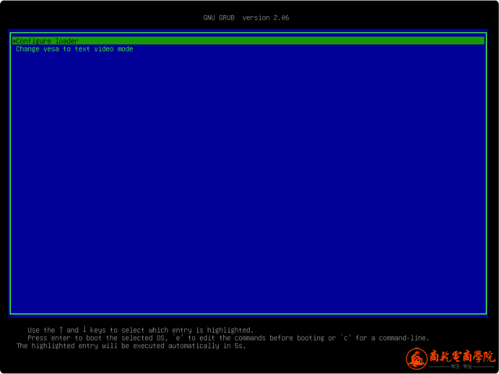Image resolution: width=499 pixels, height=374 pixels.
Task: Click the automatic execution countdown message
Action: click(x=131, y=346)
